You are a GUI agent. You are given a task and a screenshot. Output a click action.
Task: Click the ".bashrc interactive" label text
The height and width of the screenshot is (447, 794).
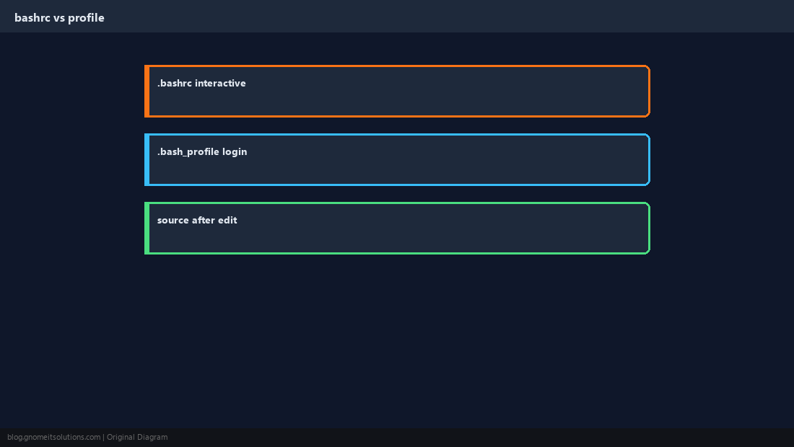coord(201,83)
